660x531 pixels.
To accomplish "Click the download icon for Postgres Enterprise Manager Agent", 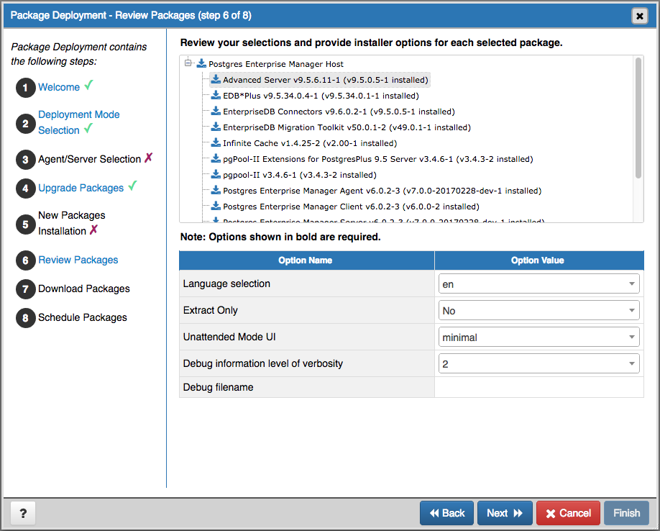I will coord(216,191).
